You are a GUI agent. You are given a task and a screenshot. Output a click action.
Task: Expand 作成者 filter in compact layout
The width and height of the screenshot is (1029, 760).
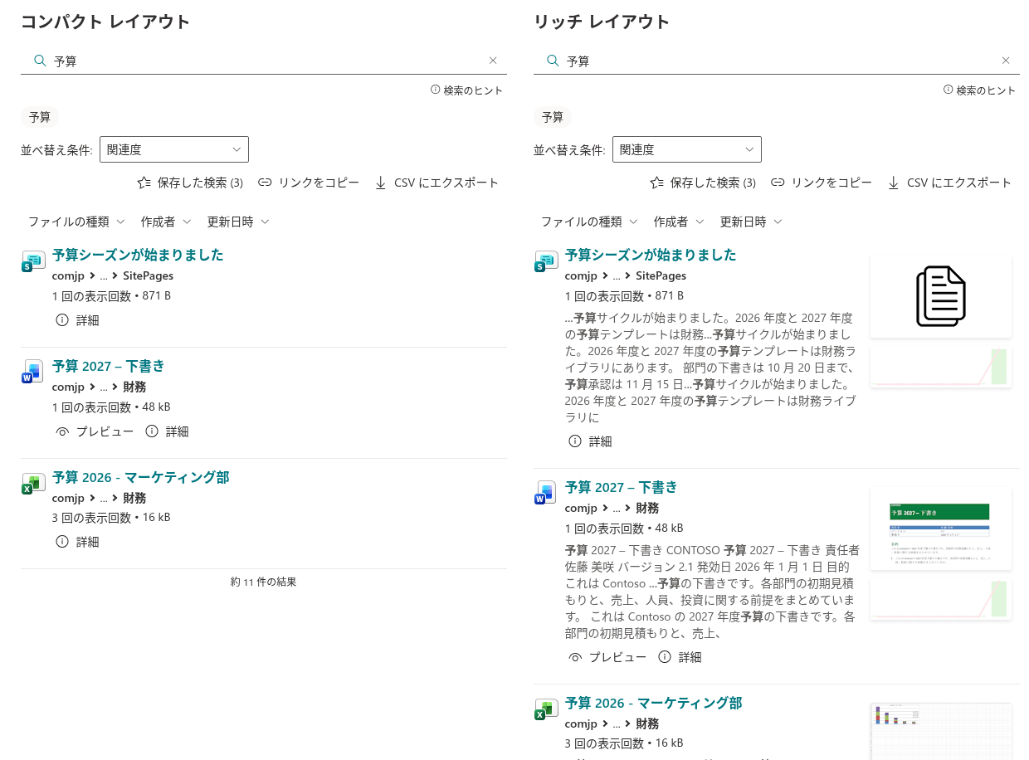(x=166, y=222)
